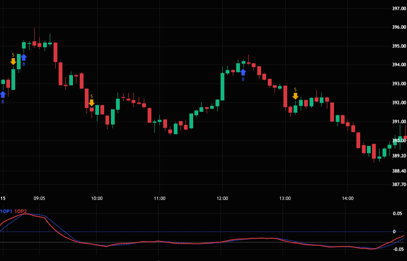The width and height of the screenshot is (407, 261).
Task: Click the 10:00 time axis label
Action: coord(97,198)
